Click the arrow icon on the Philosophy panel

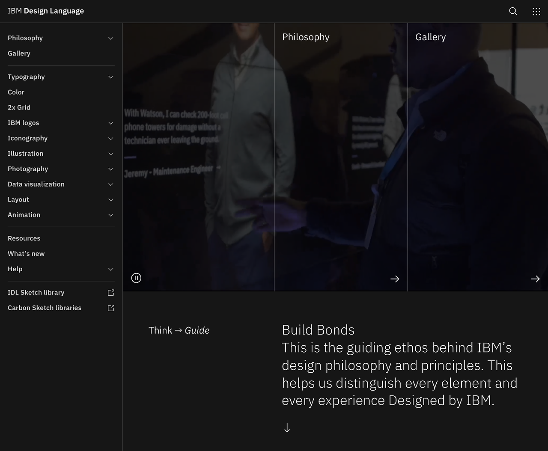[x=395, y=279]
